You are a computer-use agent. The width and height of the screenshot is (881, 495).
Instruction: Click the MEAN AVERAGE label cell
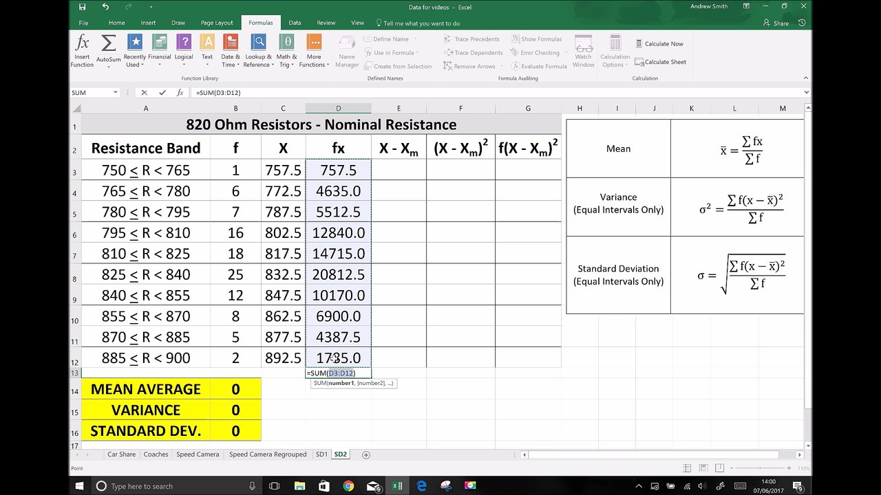point(146,389)
